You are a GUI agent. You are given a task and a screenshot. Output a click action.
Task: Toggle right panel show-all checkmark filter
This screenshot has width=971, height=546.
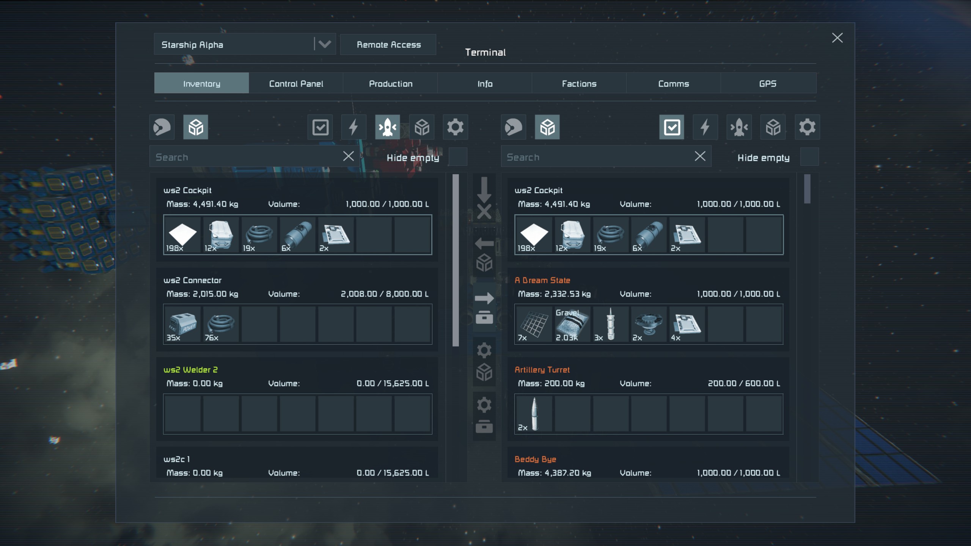(x=671, y=127)
